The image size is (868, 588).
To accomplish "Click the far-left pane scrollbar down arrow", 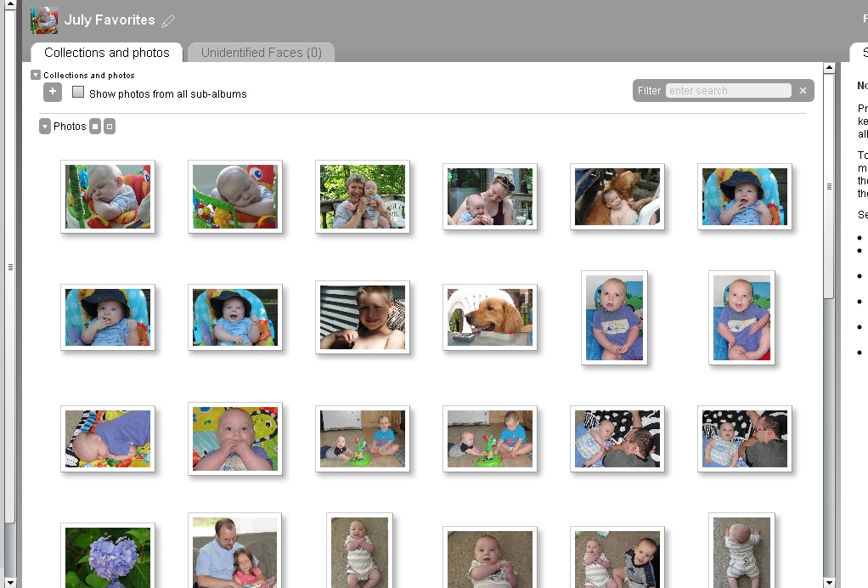I will 10,582.
